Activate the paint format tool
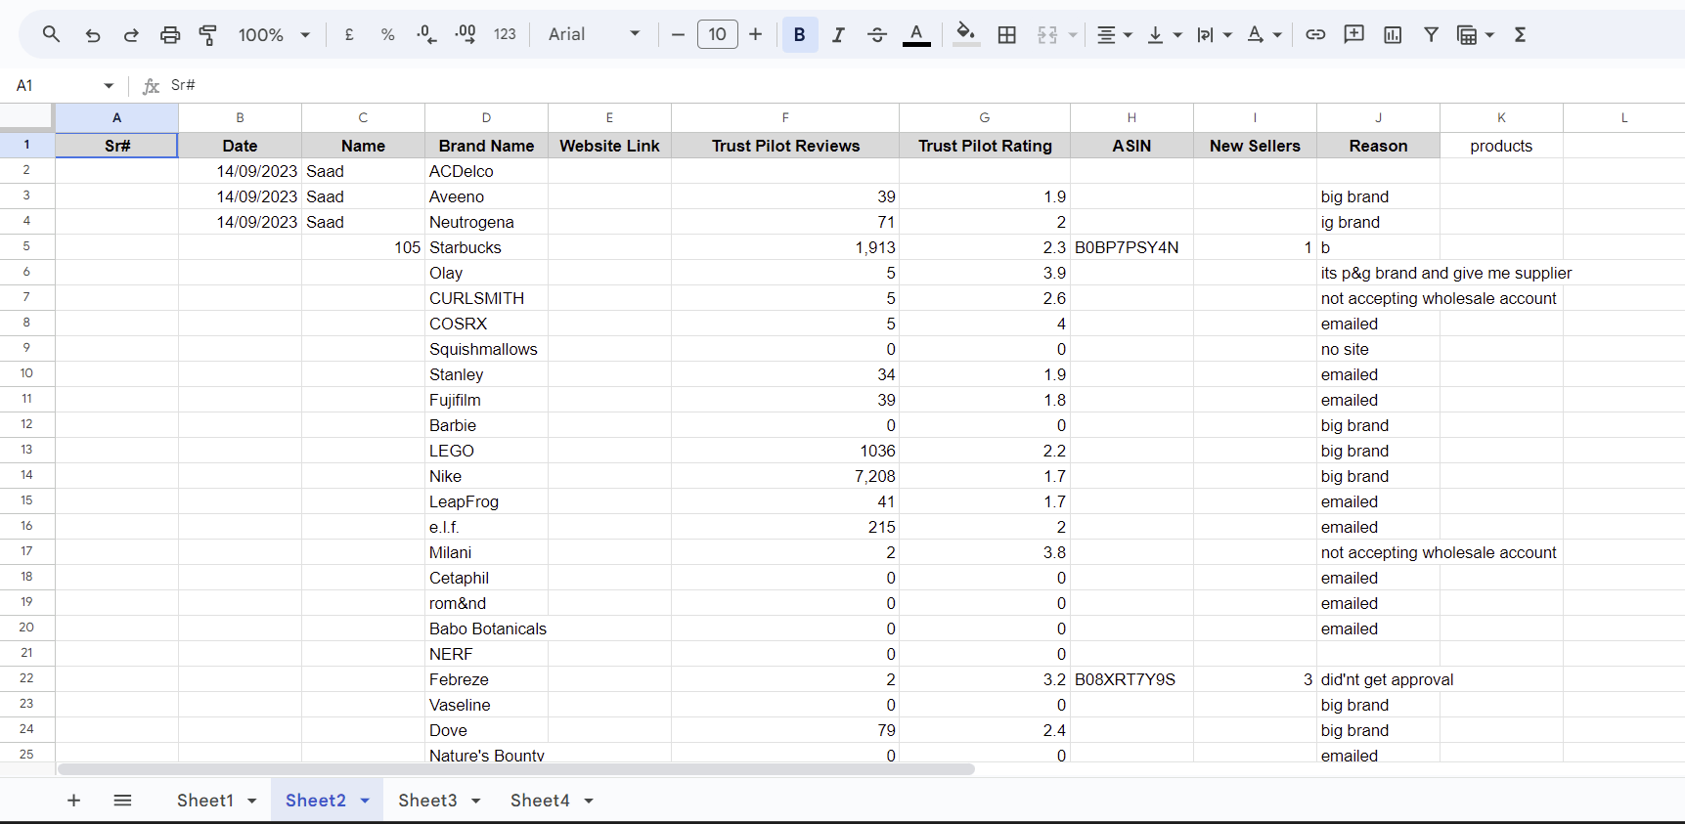 (208, 34)
